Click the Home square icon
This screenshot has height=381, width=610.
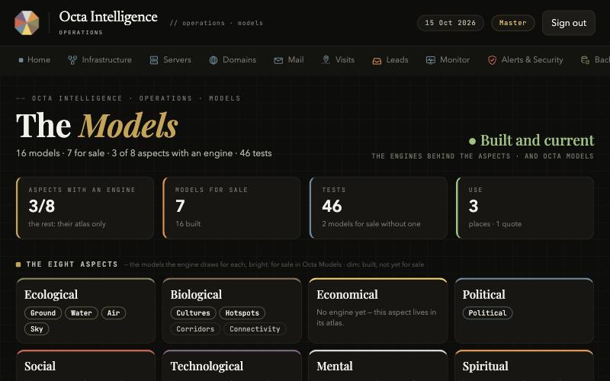point(21,60)
